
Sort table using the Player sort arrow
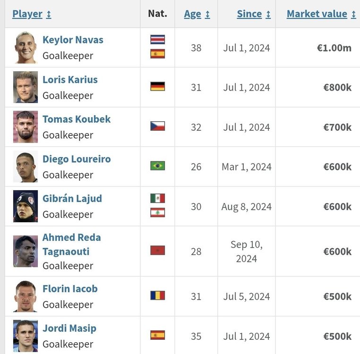[x=49, y=15]
